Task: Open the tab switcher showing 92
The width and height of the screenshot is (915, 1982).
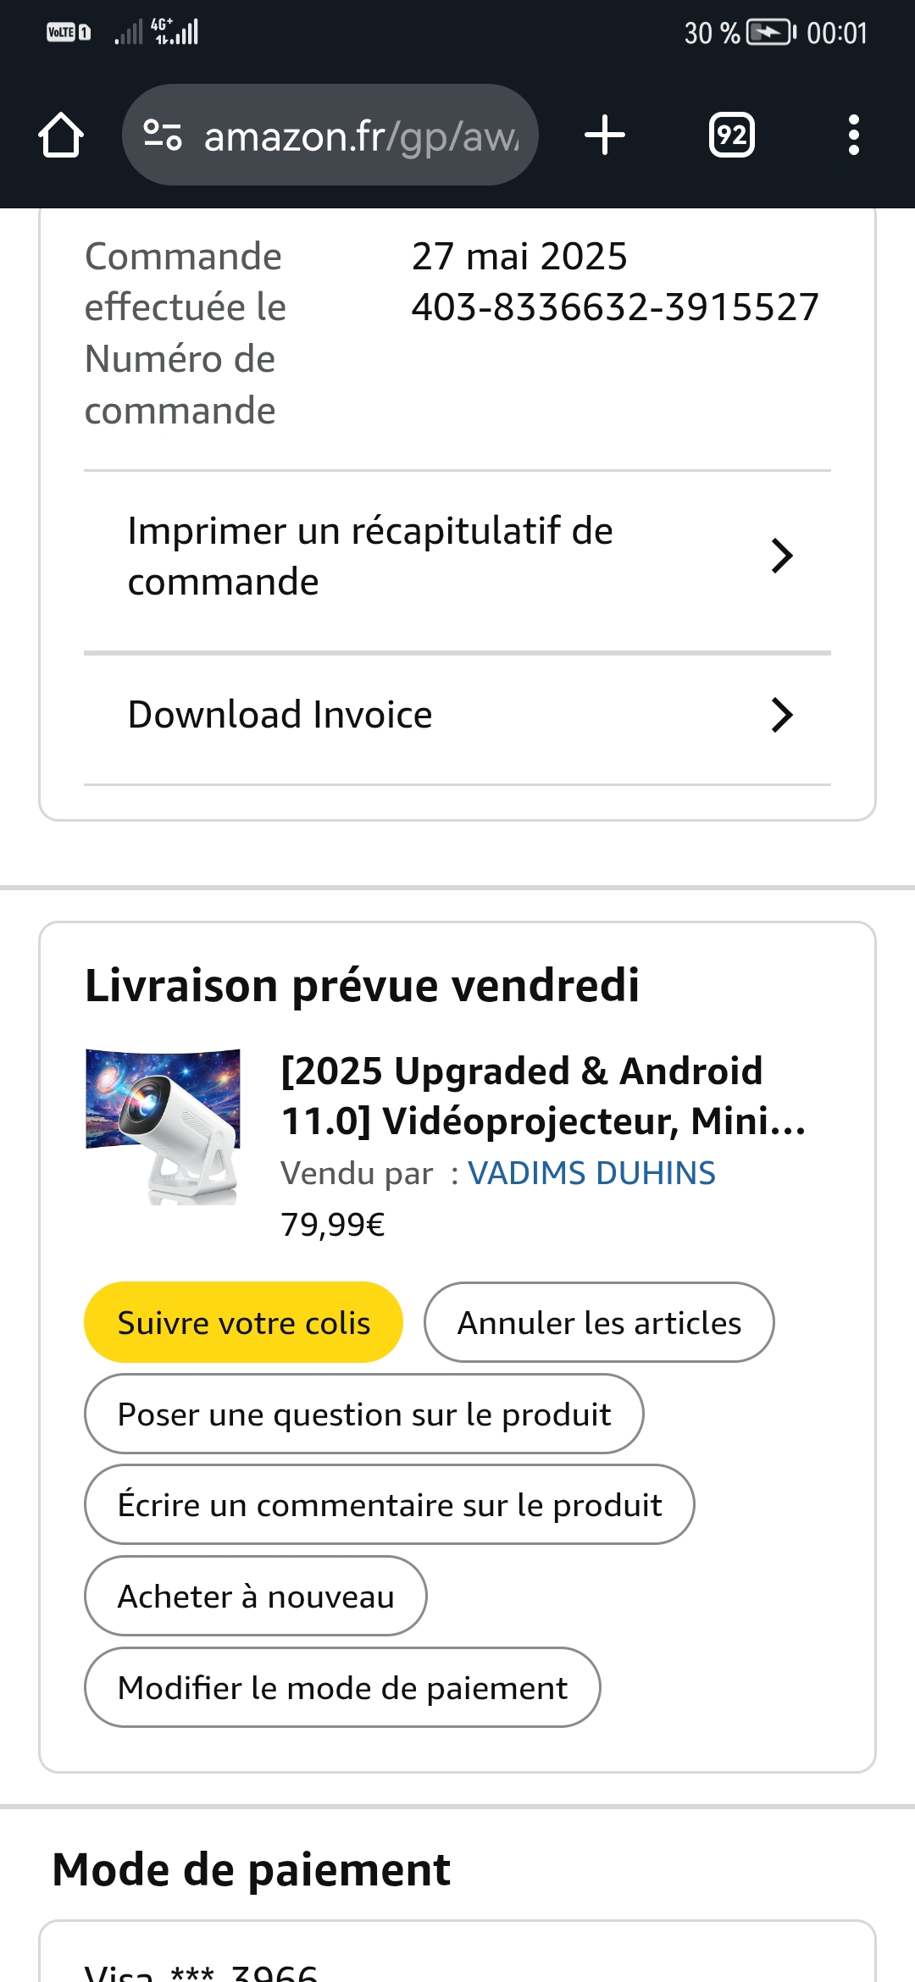Action: tap(731, 135)
